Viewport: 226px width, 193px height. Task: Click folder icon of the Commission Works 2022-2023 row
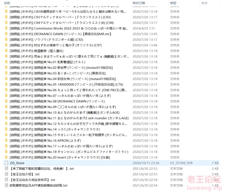click(x=6, y=28)
